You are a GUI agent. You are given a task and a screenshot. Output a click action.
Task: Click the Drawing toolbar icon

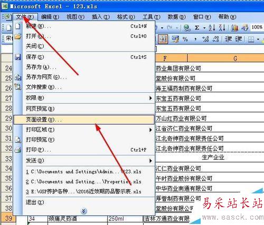[x=245, y=28]
